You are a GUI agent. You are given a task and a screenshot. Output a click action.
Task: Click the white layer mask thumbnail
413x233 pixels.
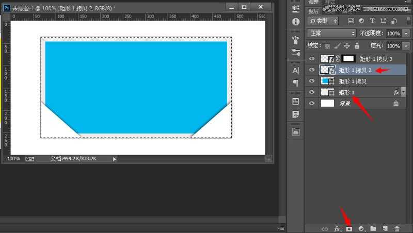349,59
